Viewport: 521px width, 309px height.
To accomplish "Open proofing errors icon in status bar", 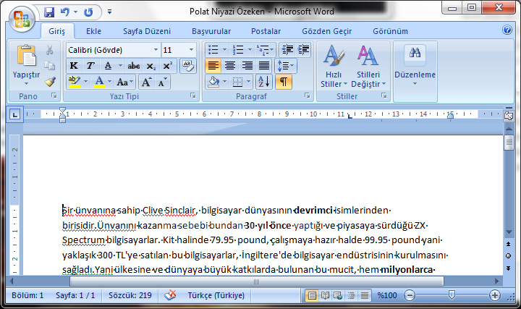I will point(170,295).
